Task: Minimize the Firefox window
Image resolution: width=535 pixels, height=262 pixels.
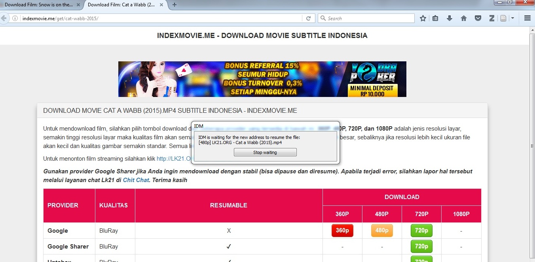Action: [499, 2]
